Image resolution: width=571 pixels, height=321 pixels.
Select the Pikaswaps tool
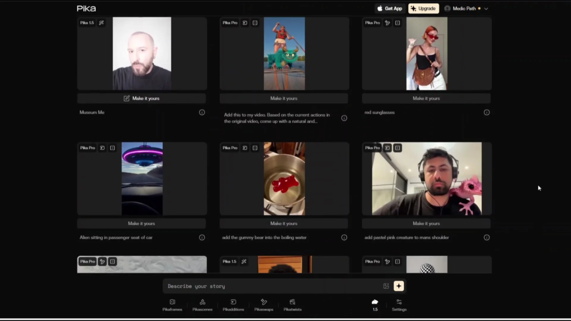pyautogui.click(x=264, y=304)
